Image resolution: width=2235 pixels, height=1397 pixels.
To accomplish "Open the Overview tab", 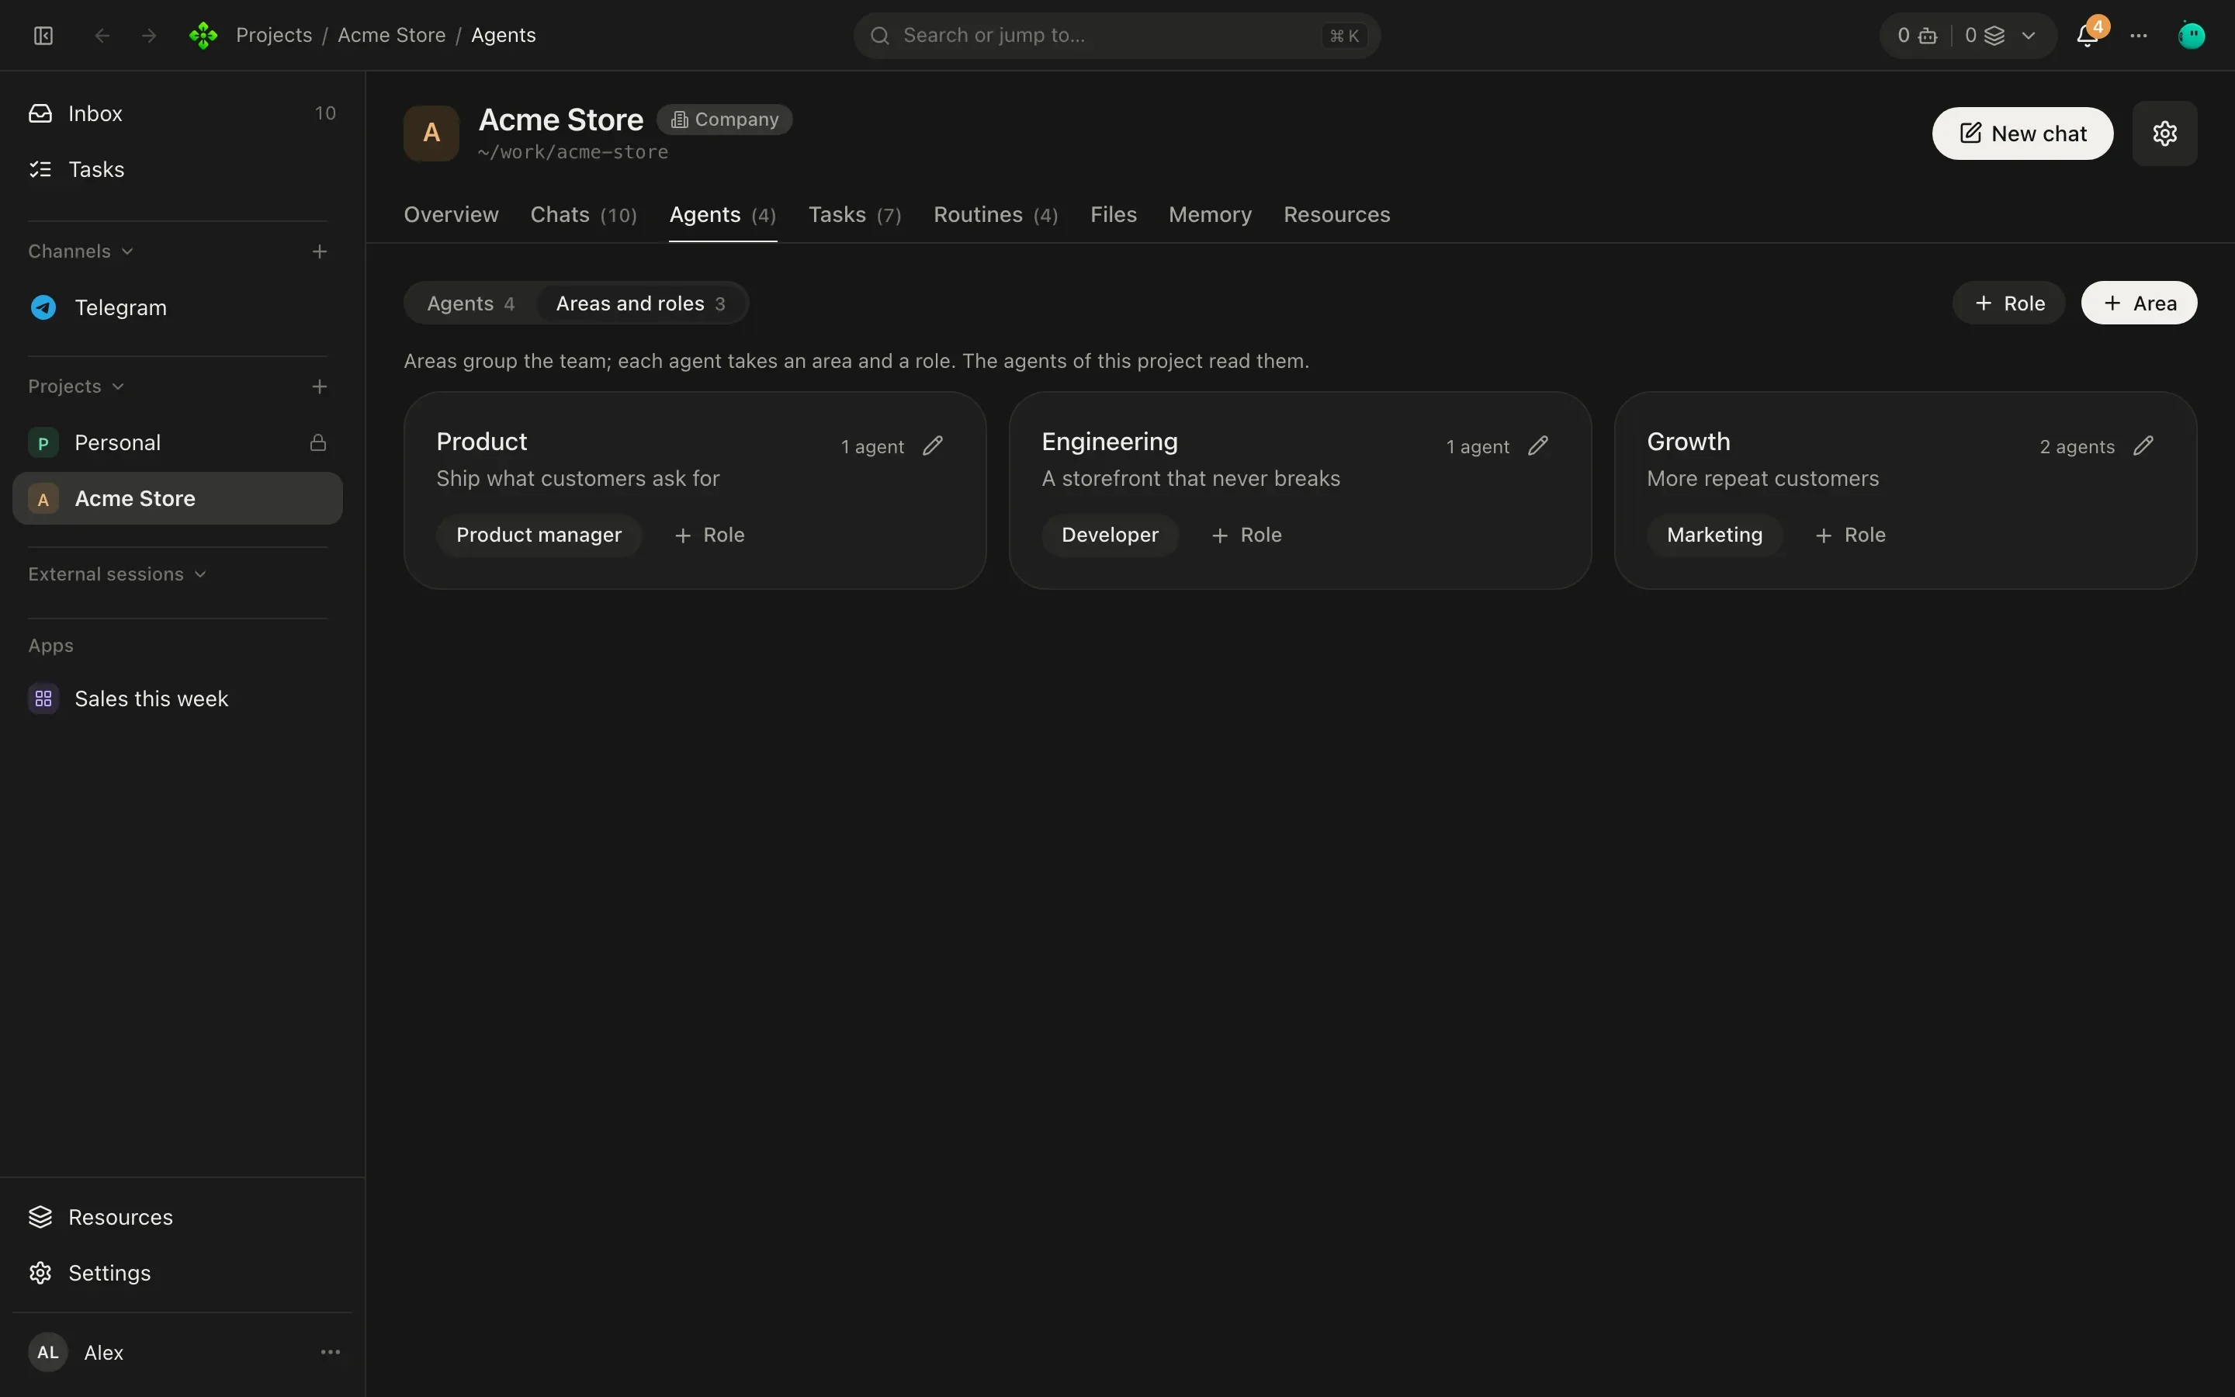I will point(451,214).
